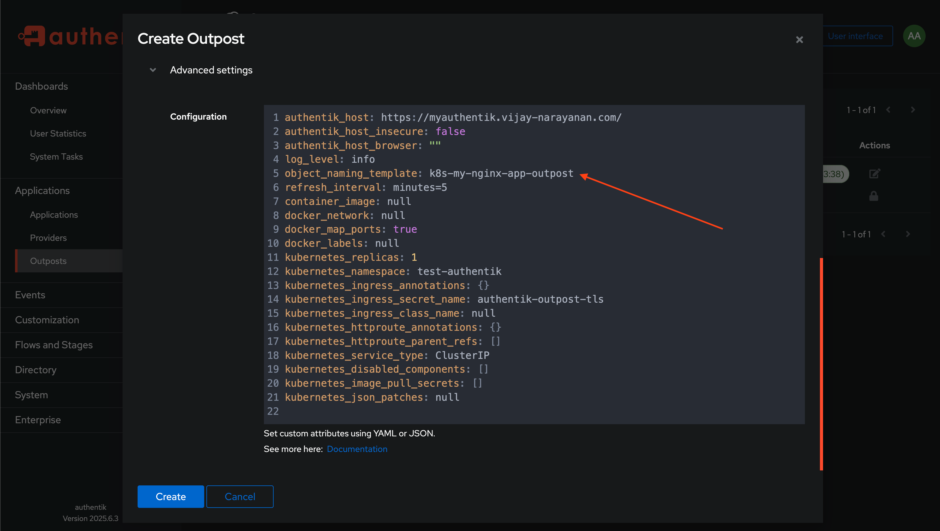Click the Actions column header
940x531 pixels.
tap(874, 145)
